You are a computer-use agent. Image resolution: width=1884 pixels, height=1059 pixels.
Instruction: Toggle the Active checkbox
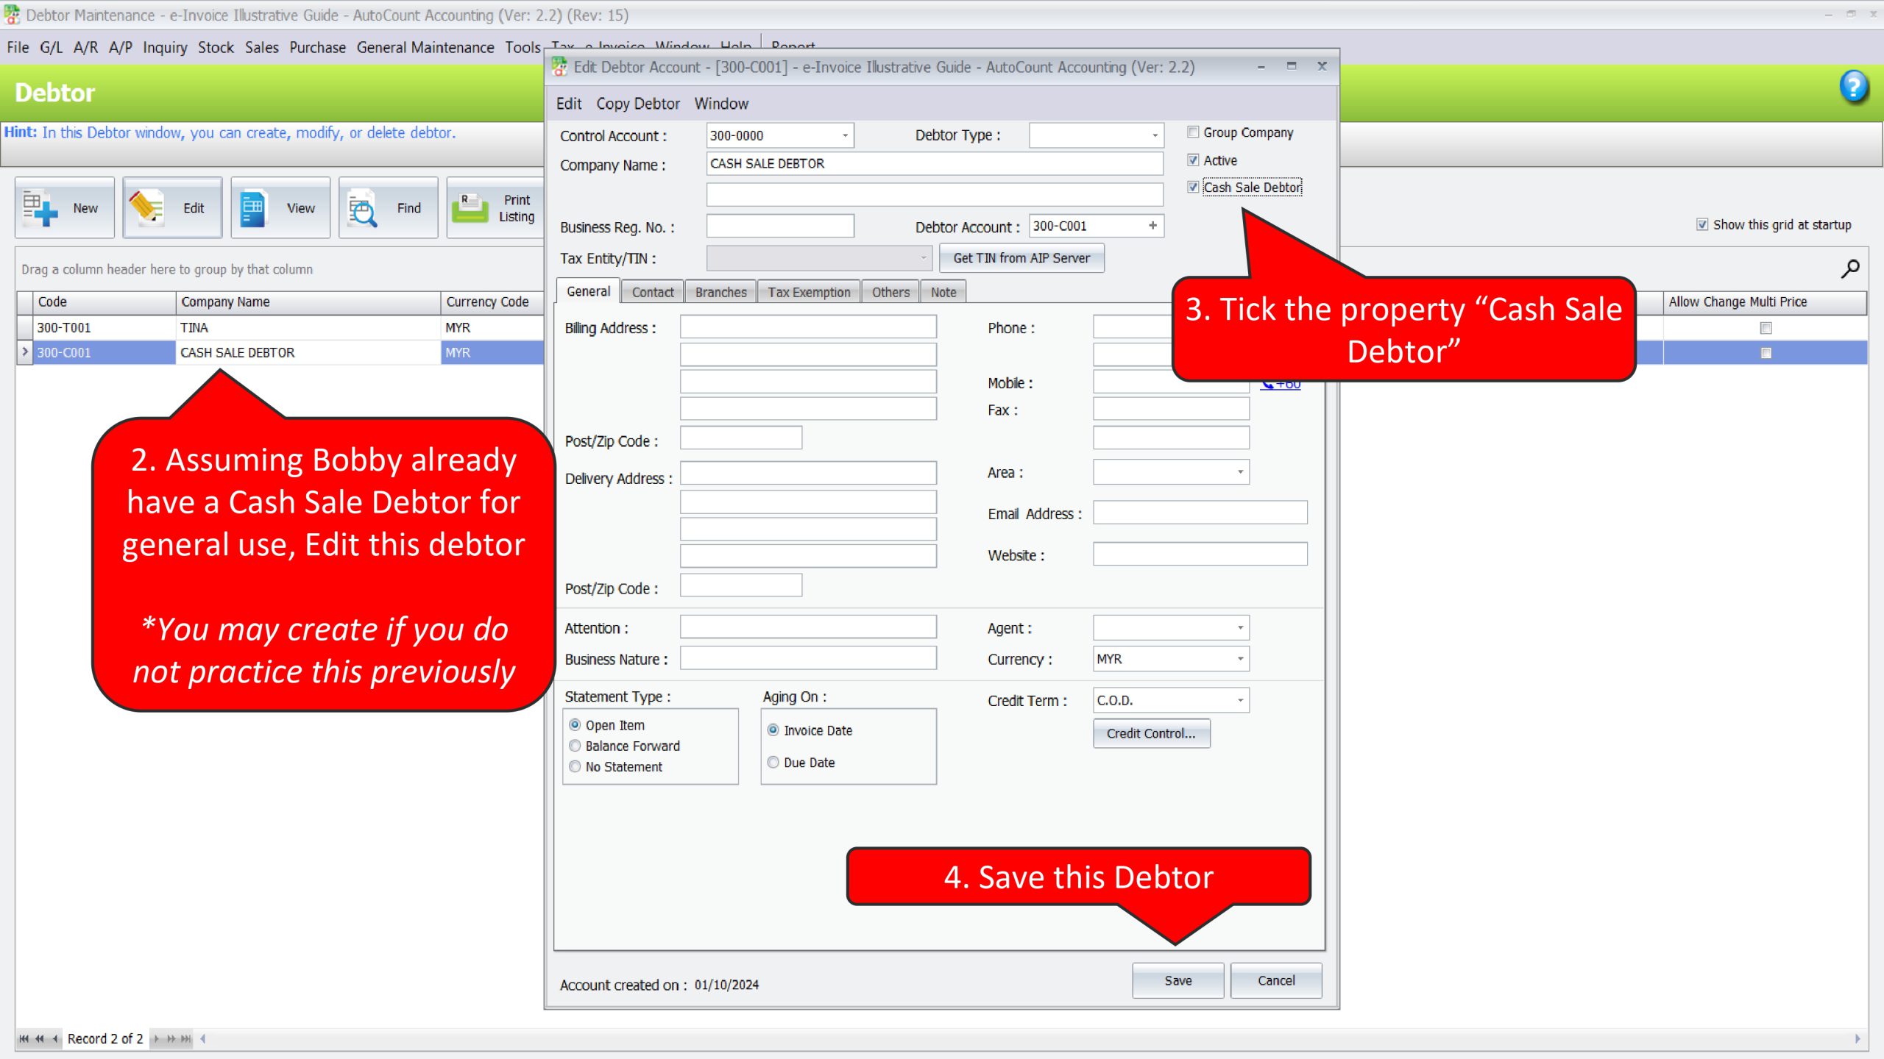point(1193,160)
